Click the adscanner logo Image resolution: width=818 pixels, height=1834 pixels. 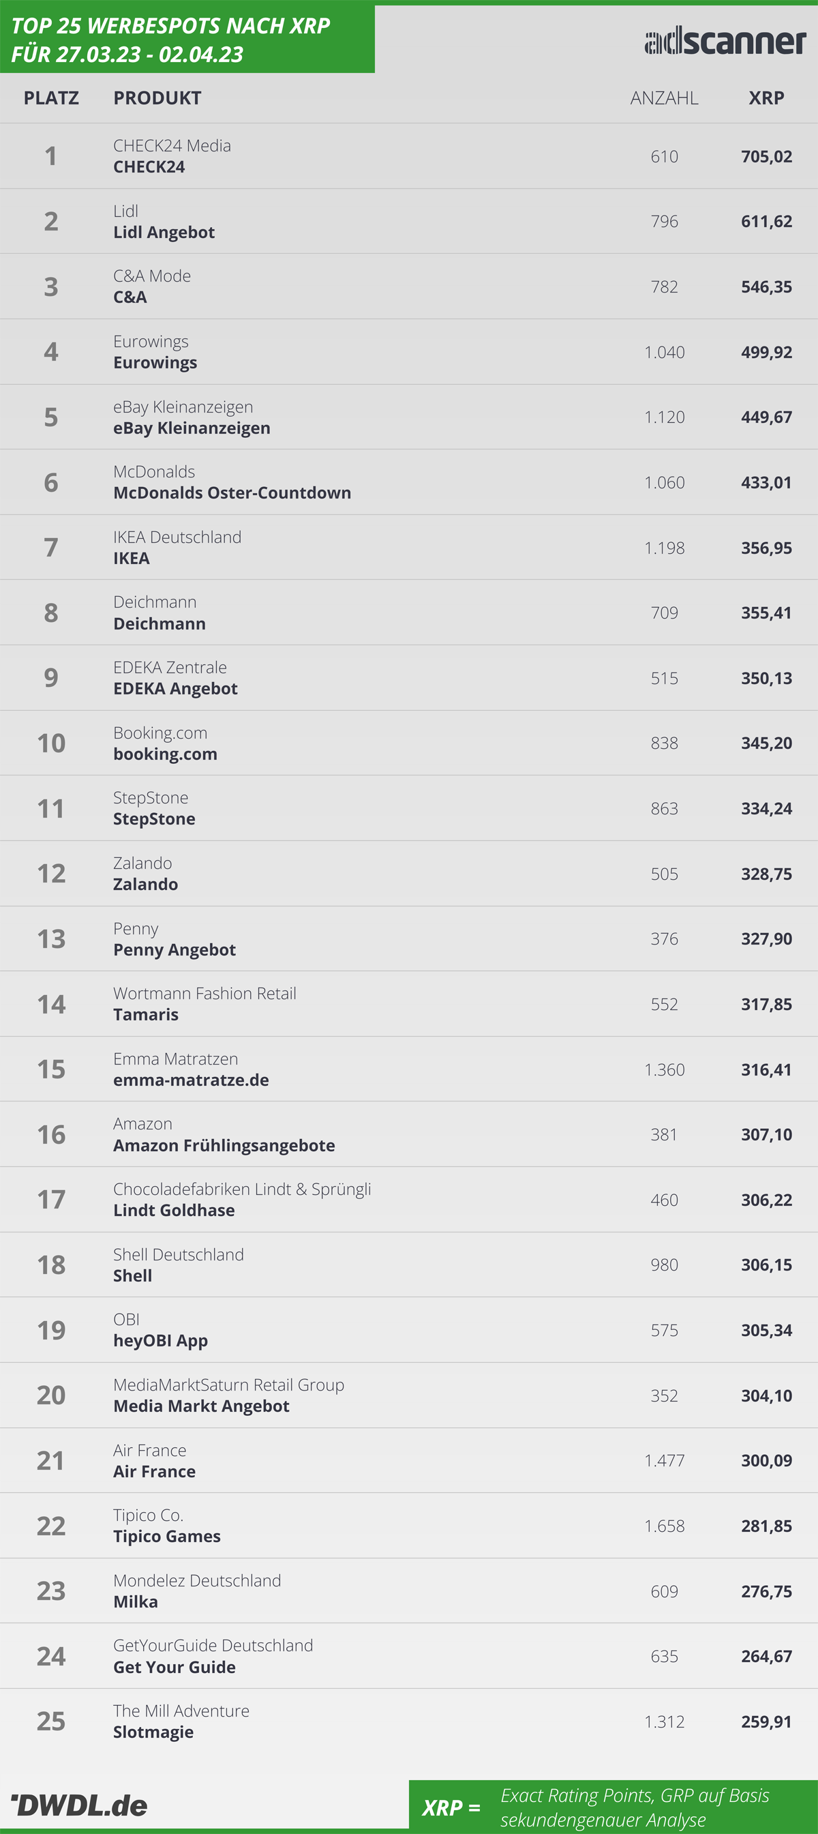pos(725,41)
